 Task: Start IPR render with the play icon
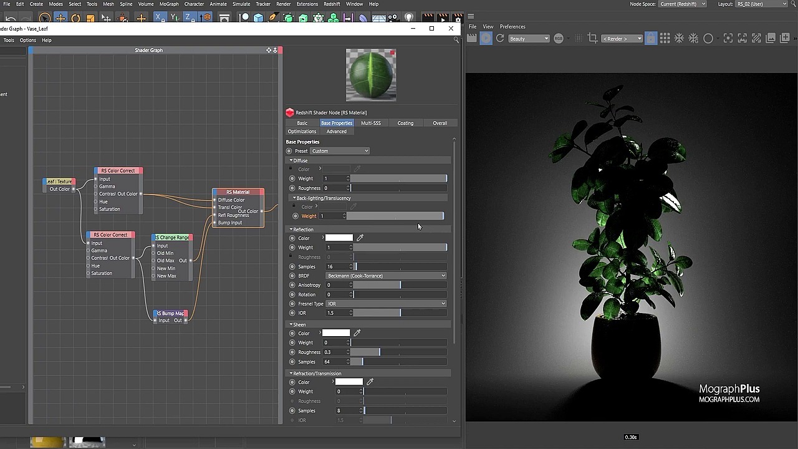[486, 39]
